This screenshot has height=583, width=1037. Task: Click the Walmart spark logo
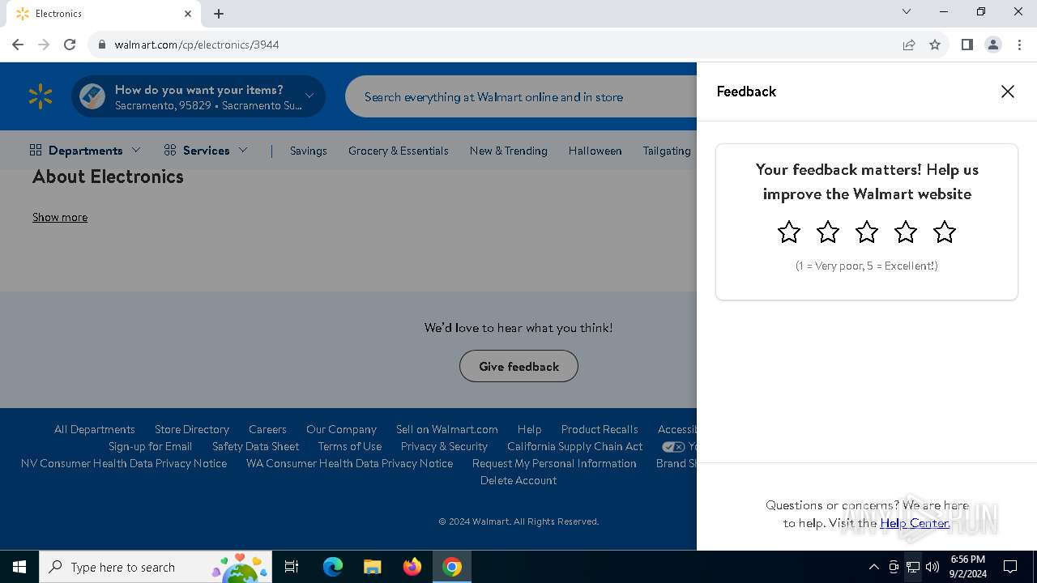click(x=40, y=96)
